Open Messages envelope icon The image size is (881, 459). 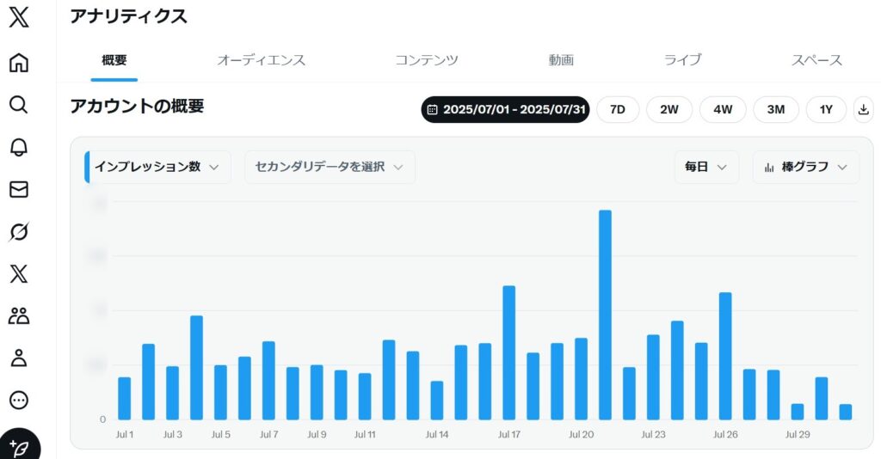pos(19,189)
